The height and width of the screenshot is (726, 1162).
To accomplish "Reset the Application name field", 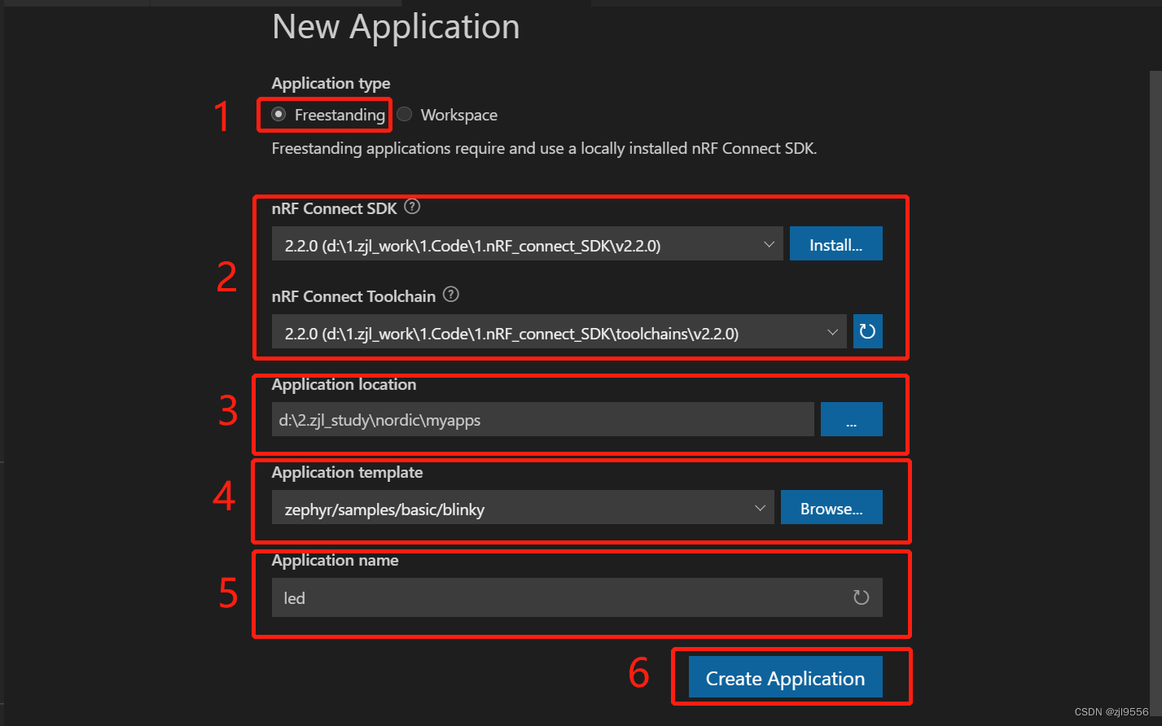I will point(861,597).
